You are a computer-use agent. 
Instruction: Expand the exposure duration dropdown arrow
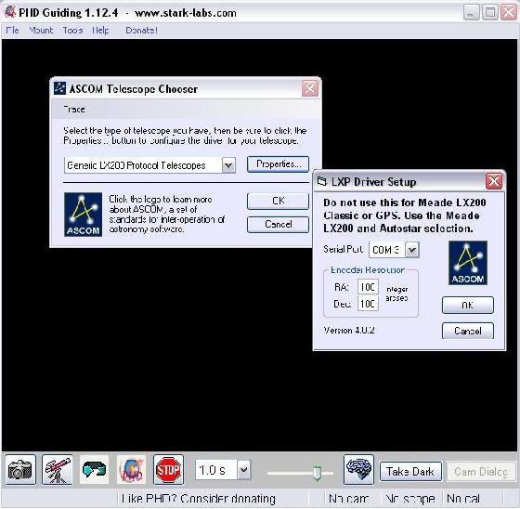point(244,469)
